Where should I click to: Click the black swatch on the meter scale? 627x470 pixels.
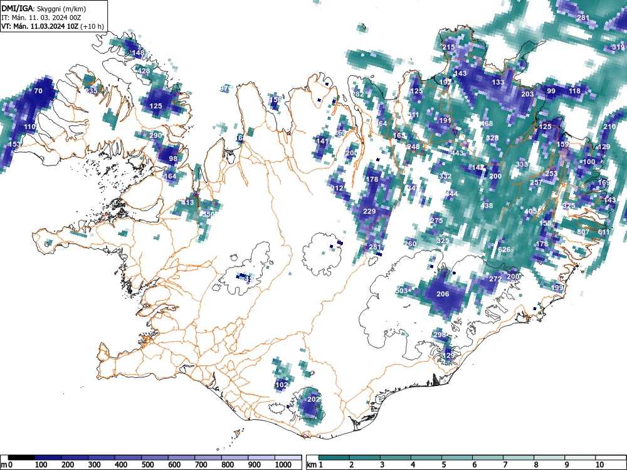pos(21,457)
